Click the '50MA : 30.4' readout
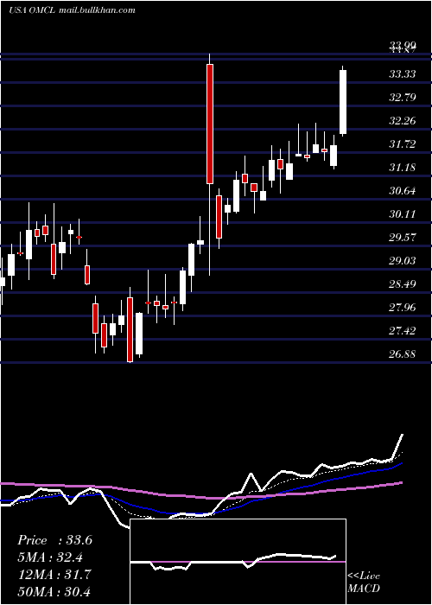Image resolution: width=432 pixels, height=605 pixels. pyautogui.click(x=54, y=591)
